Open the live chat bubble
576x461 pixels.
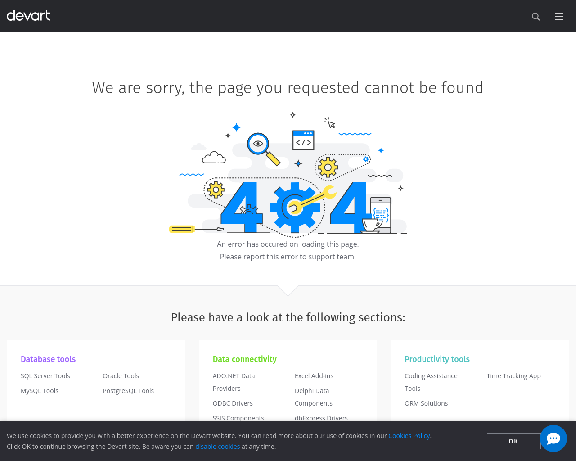pos(553,438)
